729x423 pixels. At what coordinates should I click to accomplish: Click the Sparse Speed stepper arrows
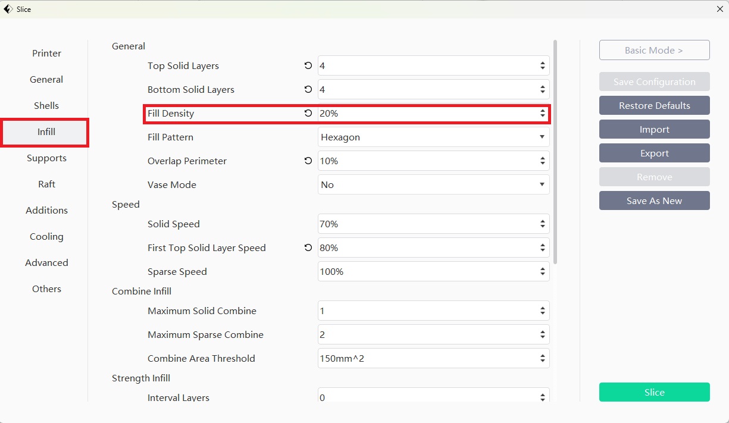click(542, 272)
